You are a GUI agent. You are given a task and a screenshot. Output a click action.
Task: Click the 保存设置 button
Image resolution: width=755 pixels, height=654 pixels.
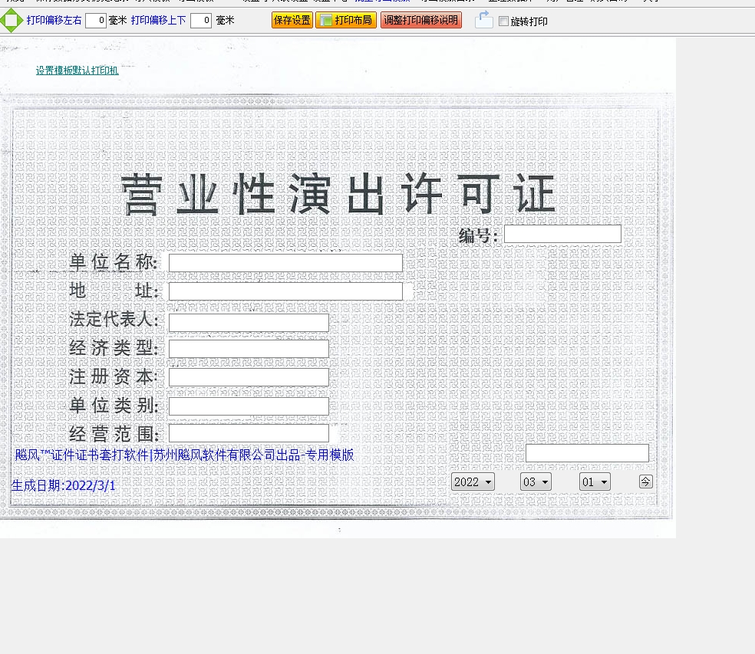292,21
